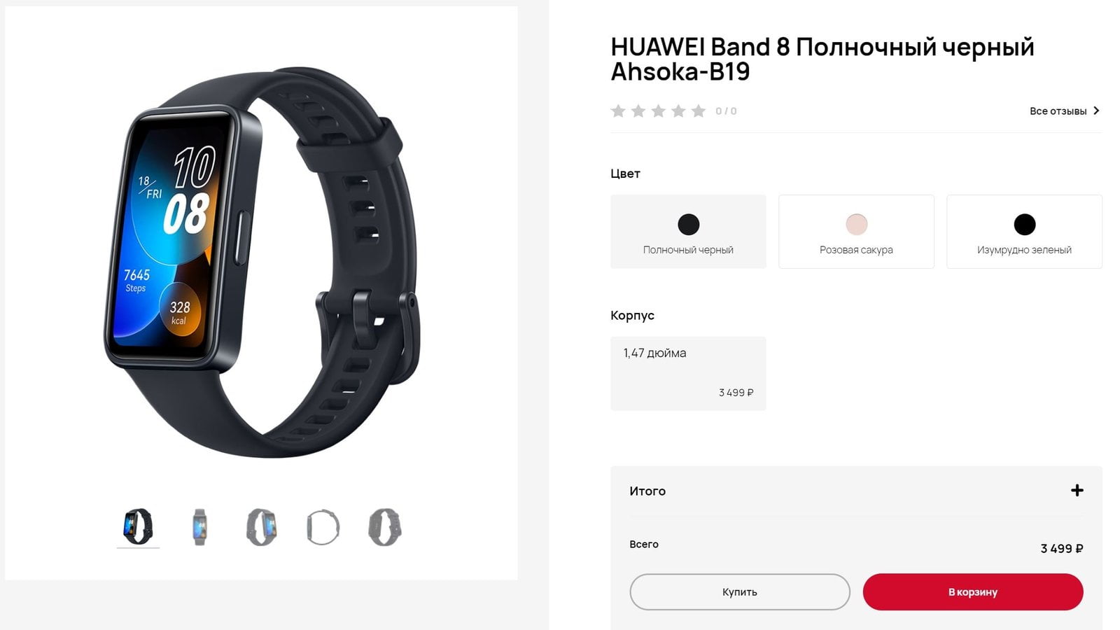This screenshot has width=1120, height=630.
Task: Select Изумрудно зеленый color option
Action: click(1024, 232)
